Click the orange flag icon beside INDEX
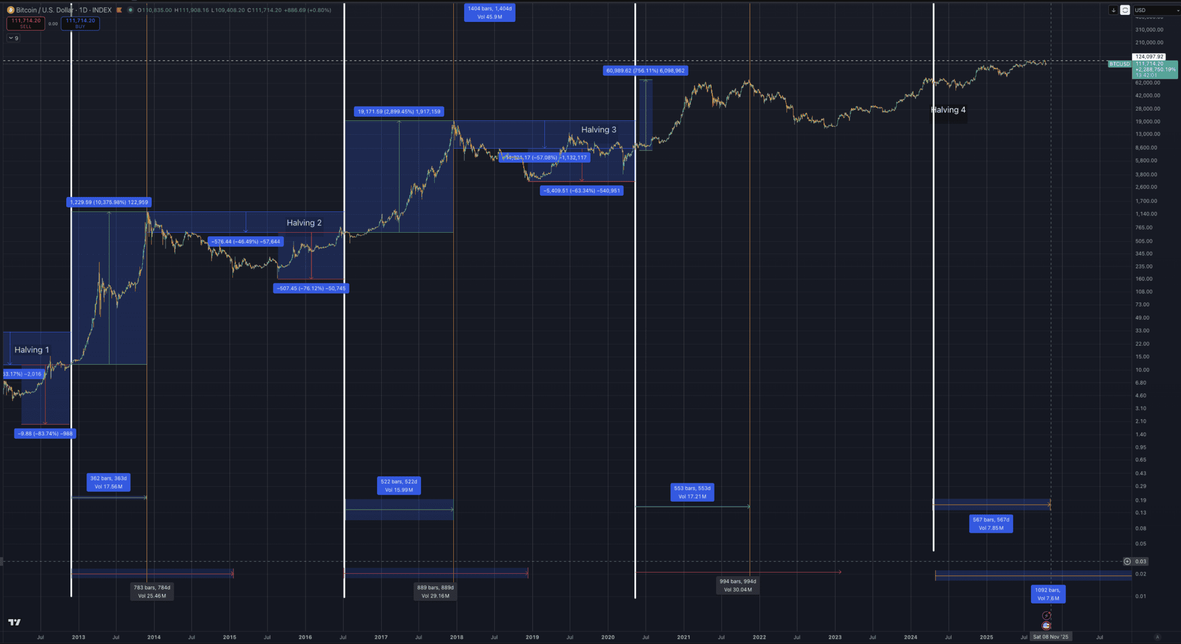 [x=119, y=10]
